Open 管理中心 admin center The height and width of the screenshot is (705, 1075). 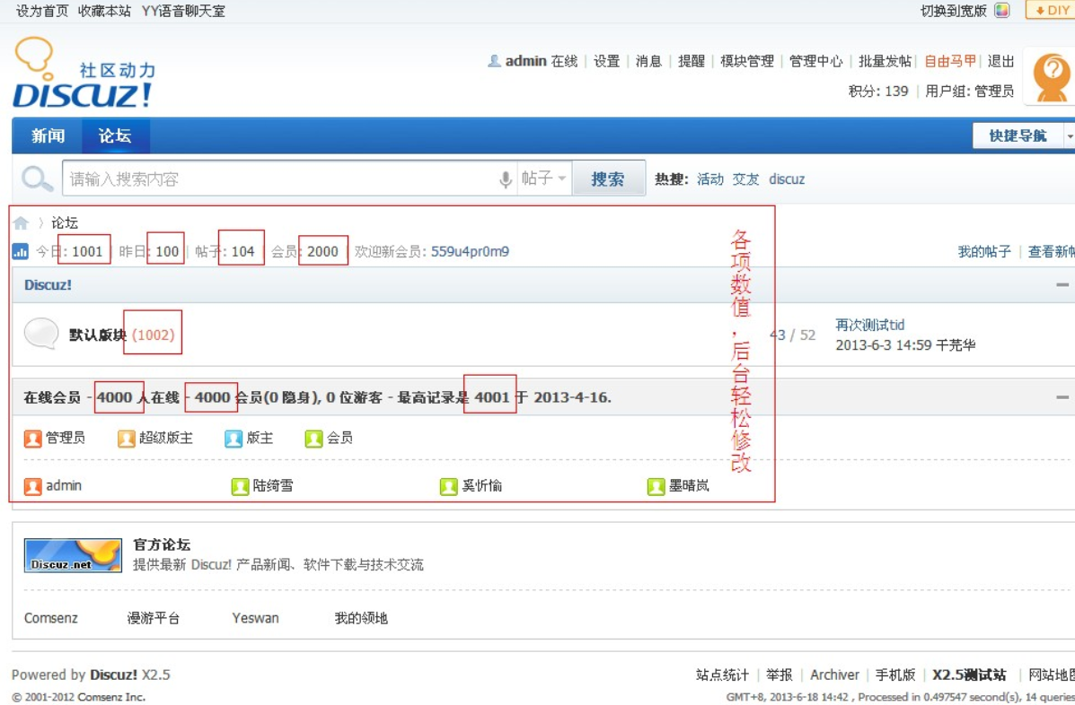pos(815,62)
